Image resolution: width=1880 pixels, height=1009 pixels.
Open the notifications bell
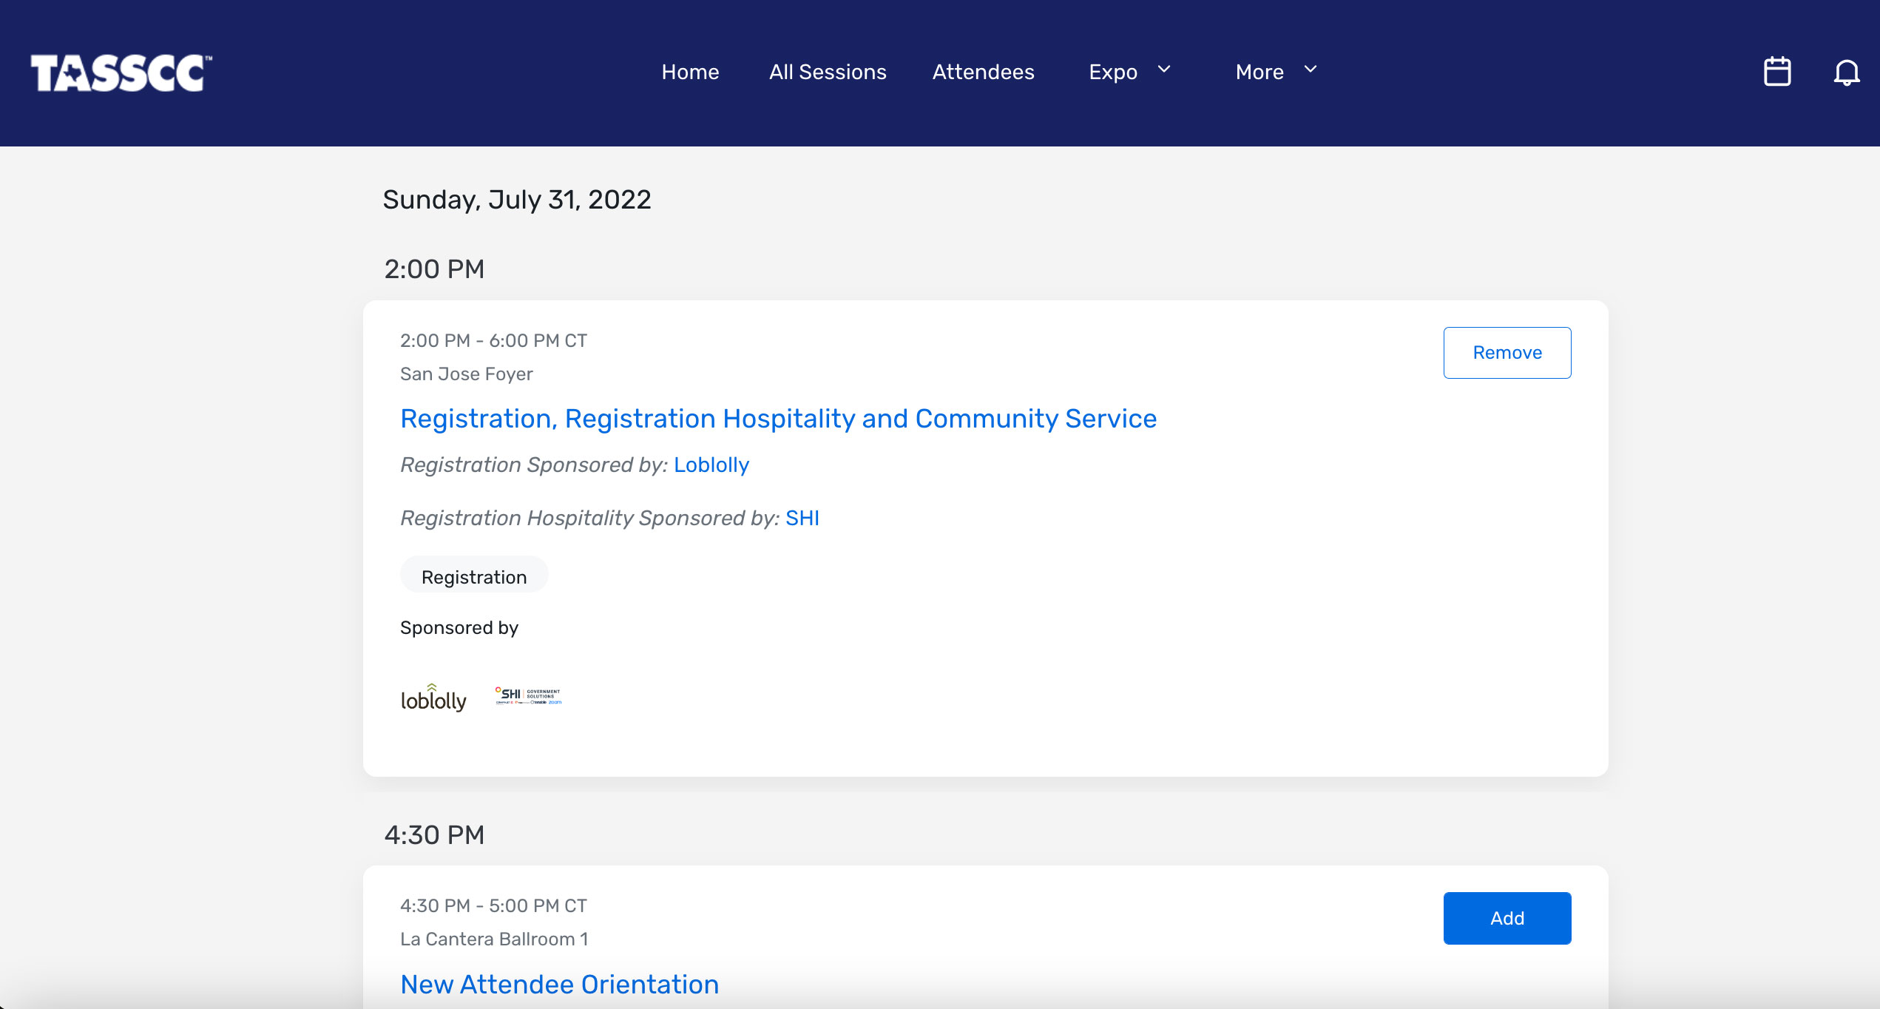(1845, 72)
